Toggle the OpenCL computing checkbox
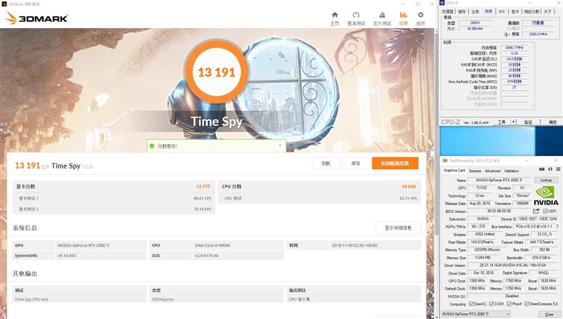Viewport: 563px width, 319px height. [x=473, y=304]
